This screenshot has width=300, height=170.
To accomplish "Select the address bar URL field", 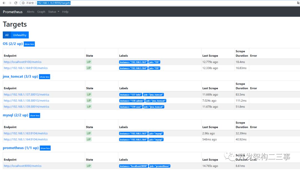I will (x=54, y=3).
